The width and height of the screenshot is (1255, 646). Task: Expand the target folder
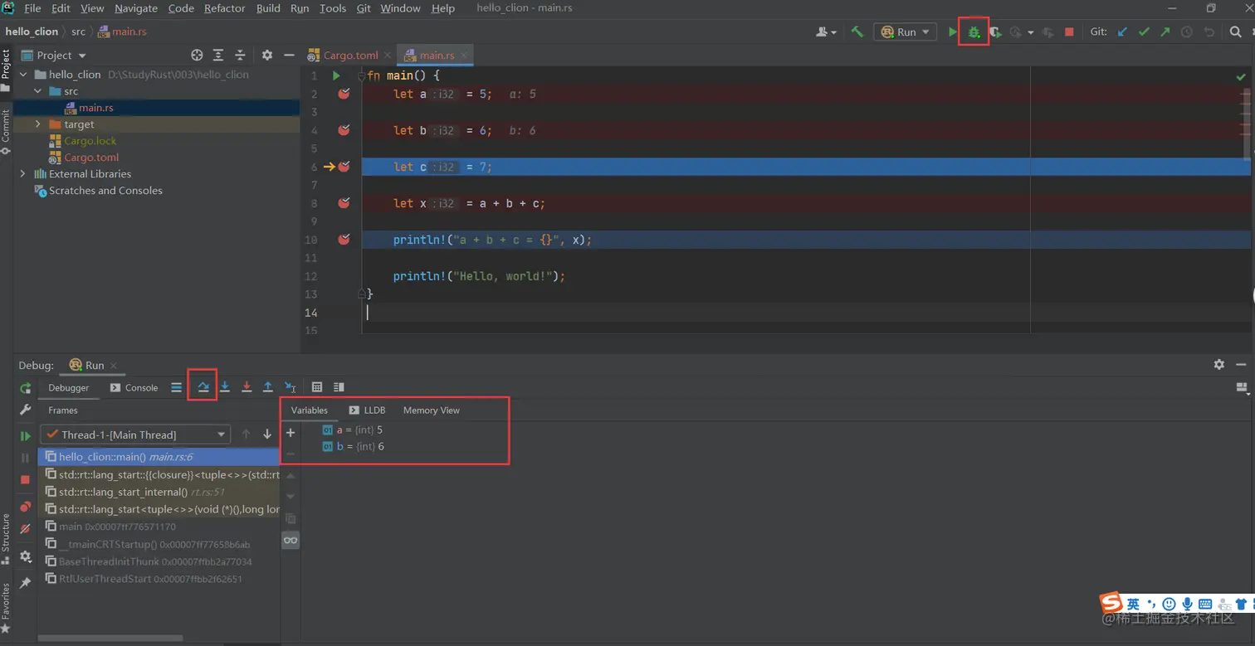pyautogui.click(x=38, y=124)
